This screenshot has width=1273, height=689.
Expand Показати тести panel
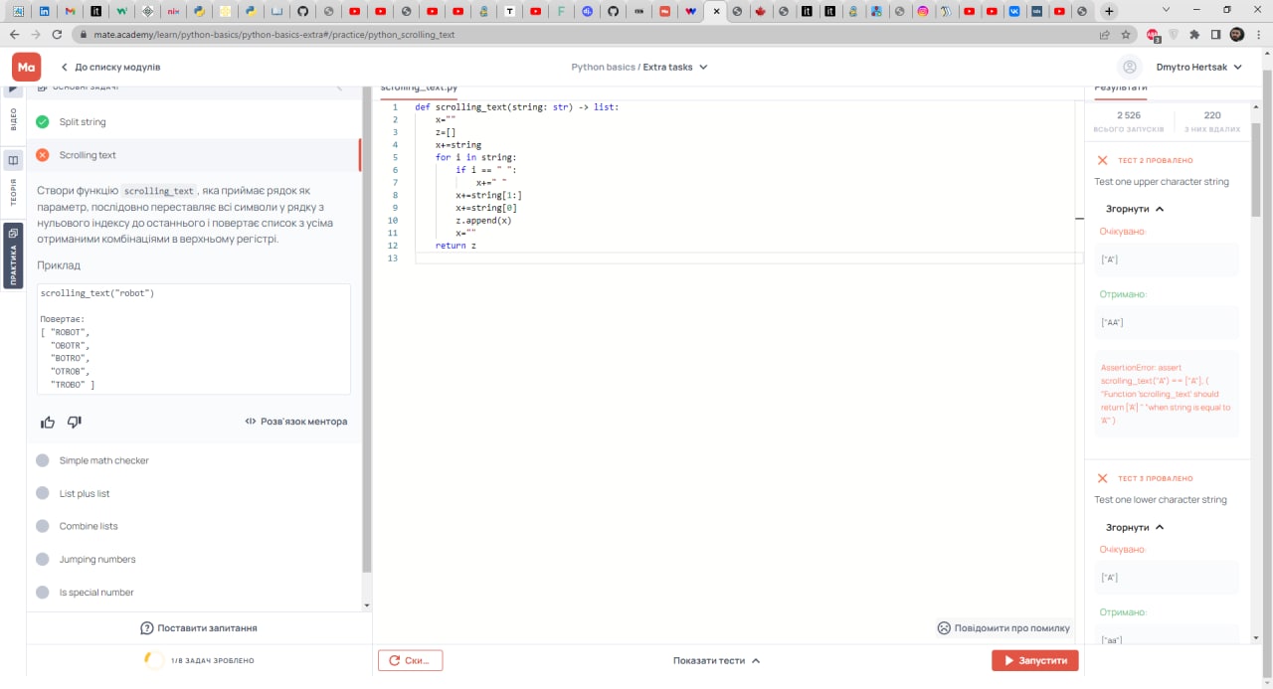click(716, 660)
